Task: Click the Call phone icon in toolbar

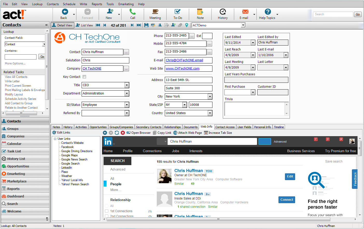Action: (x=133, y=14)
